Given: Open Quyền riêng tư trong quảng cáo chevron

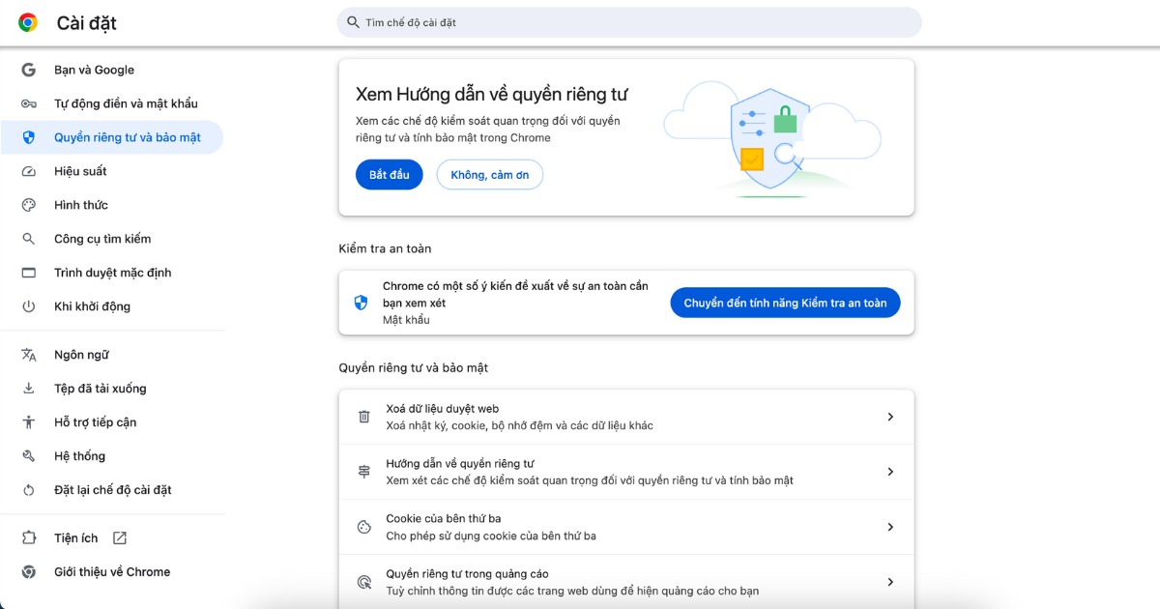Looking at the screenshot, I should point(890,582).
